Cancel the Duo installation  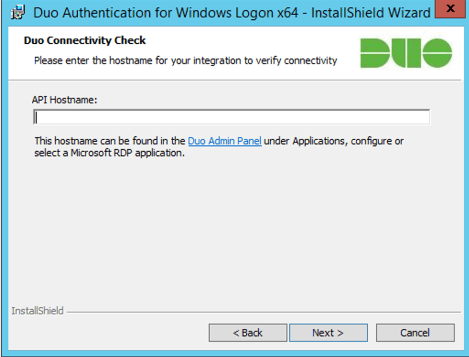pyautogui.click(x=415, y=333)
